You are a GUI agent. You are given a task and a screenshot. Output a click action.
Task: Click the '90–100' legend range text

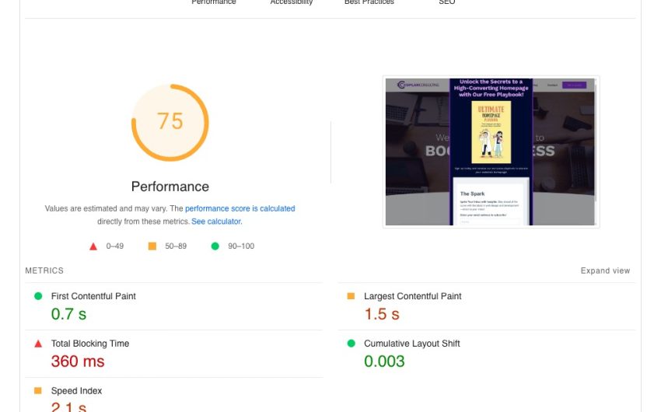(241, 246)
